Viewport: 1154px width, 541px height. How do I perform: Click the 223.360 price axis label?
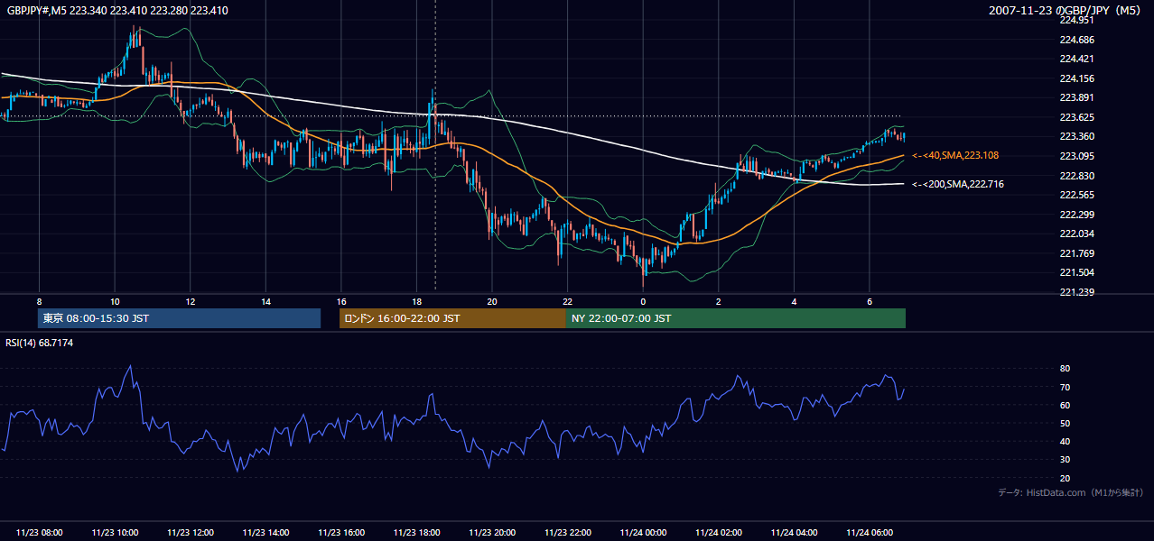pyautogui.click(x=1077, y=137)
